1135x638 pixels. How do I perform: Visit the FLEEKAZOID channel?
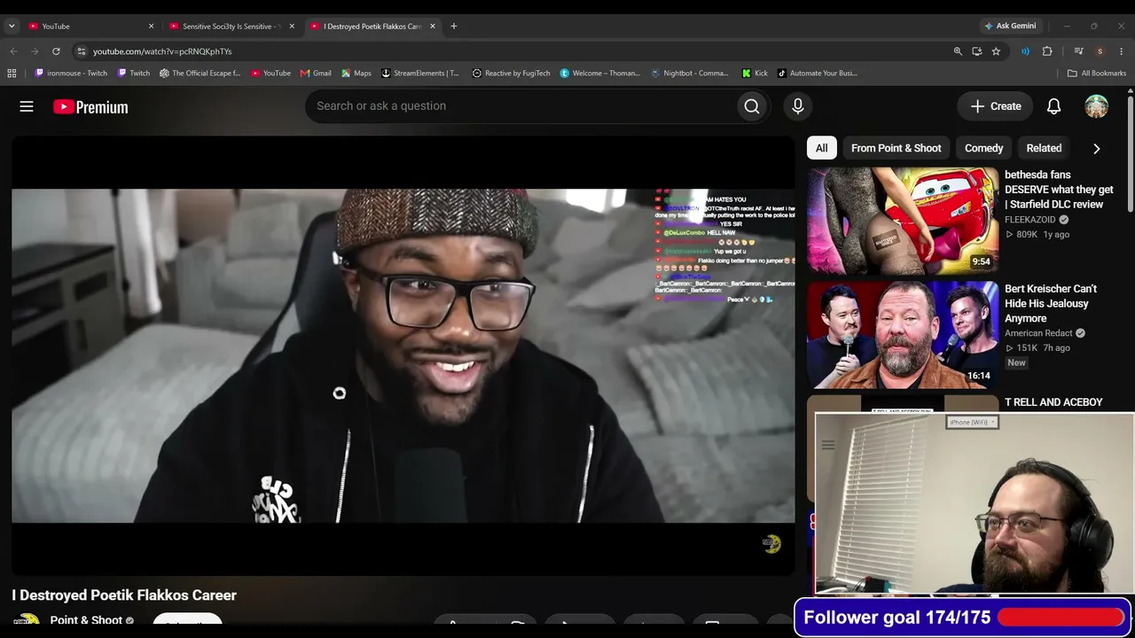tap(1030, 220)
